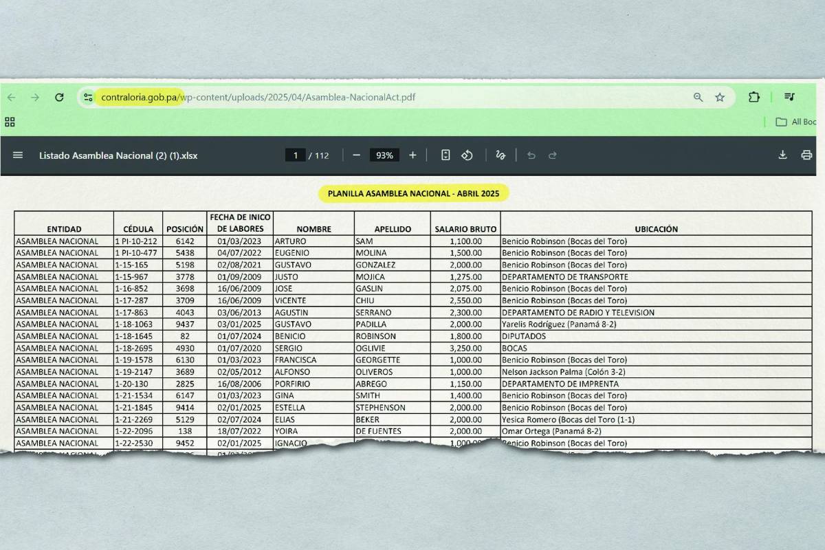Toggle the PDF sidebar menu
Viewport: 825px width, 550px height.
(x=18, y=155)
